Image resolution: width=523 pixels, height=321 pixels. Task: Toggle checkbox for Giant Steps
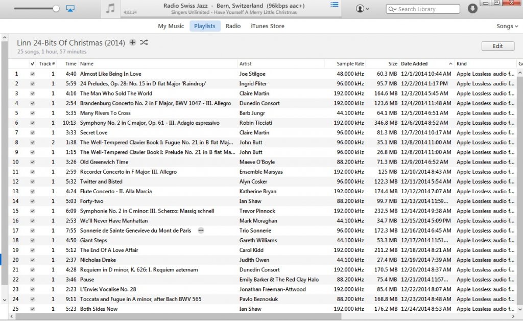coord(32,241)
